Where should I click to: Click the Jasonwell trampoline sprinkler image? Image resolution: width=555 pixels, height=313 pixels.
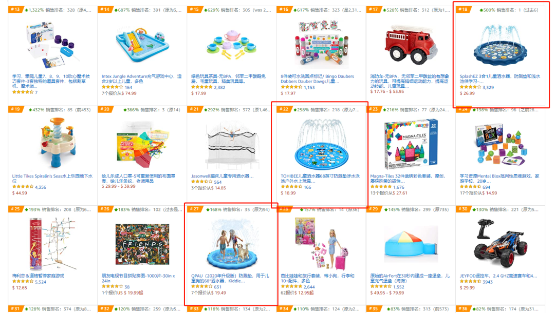232,145
